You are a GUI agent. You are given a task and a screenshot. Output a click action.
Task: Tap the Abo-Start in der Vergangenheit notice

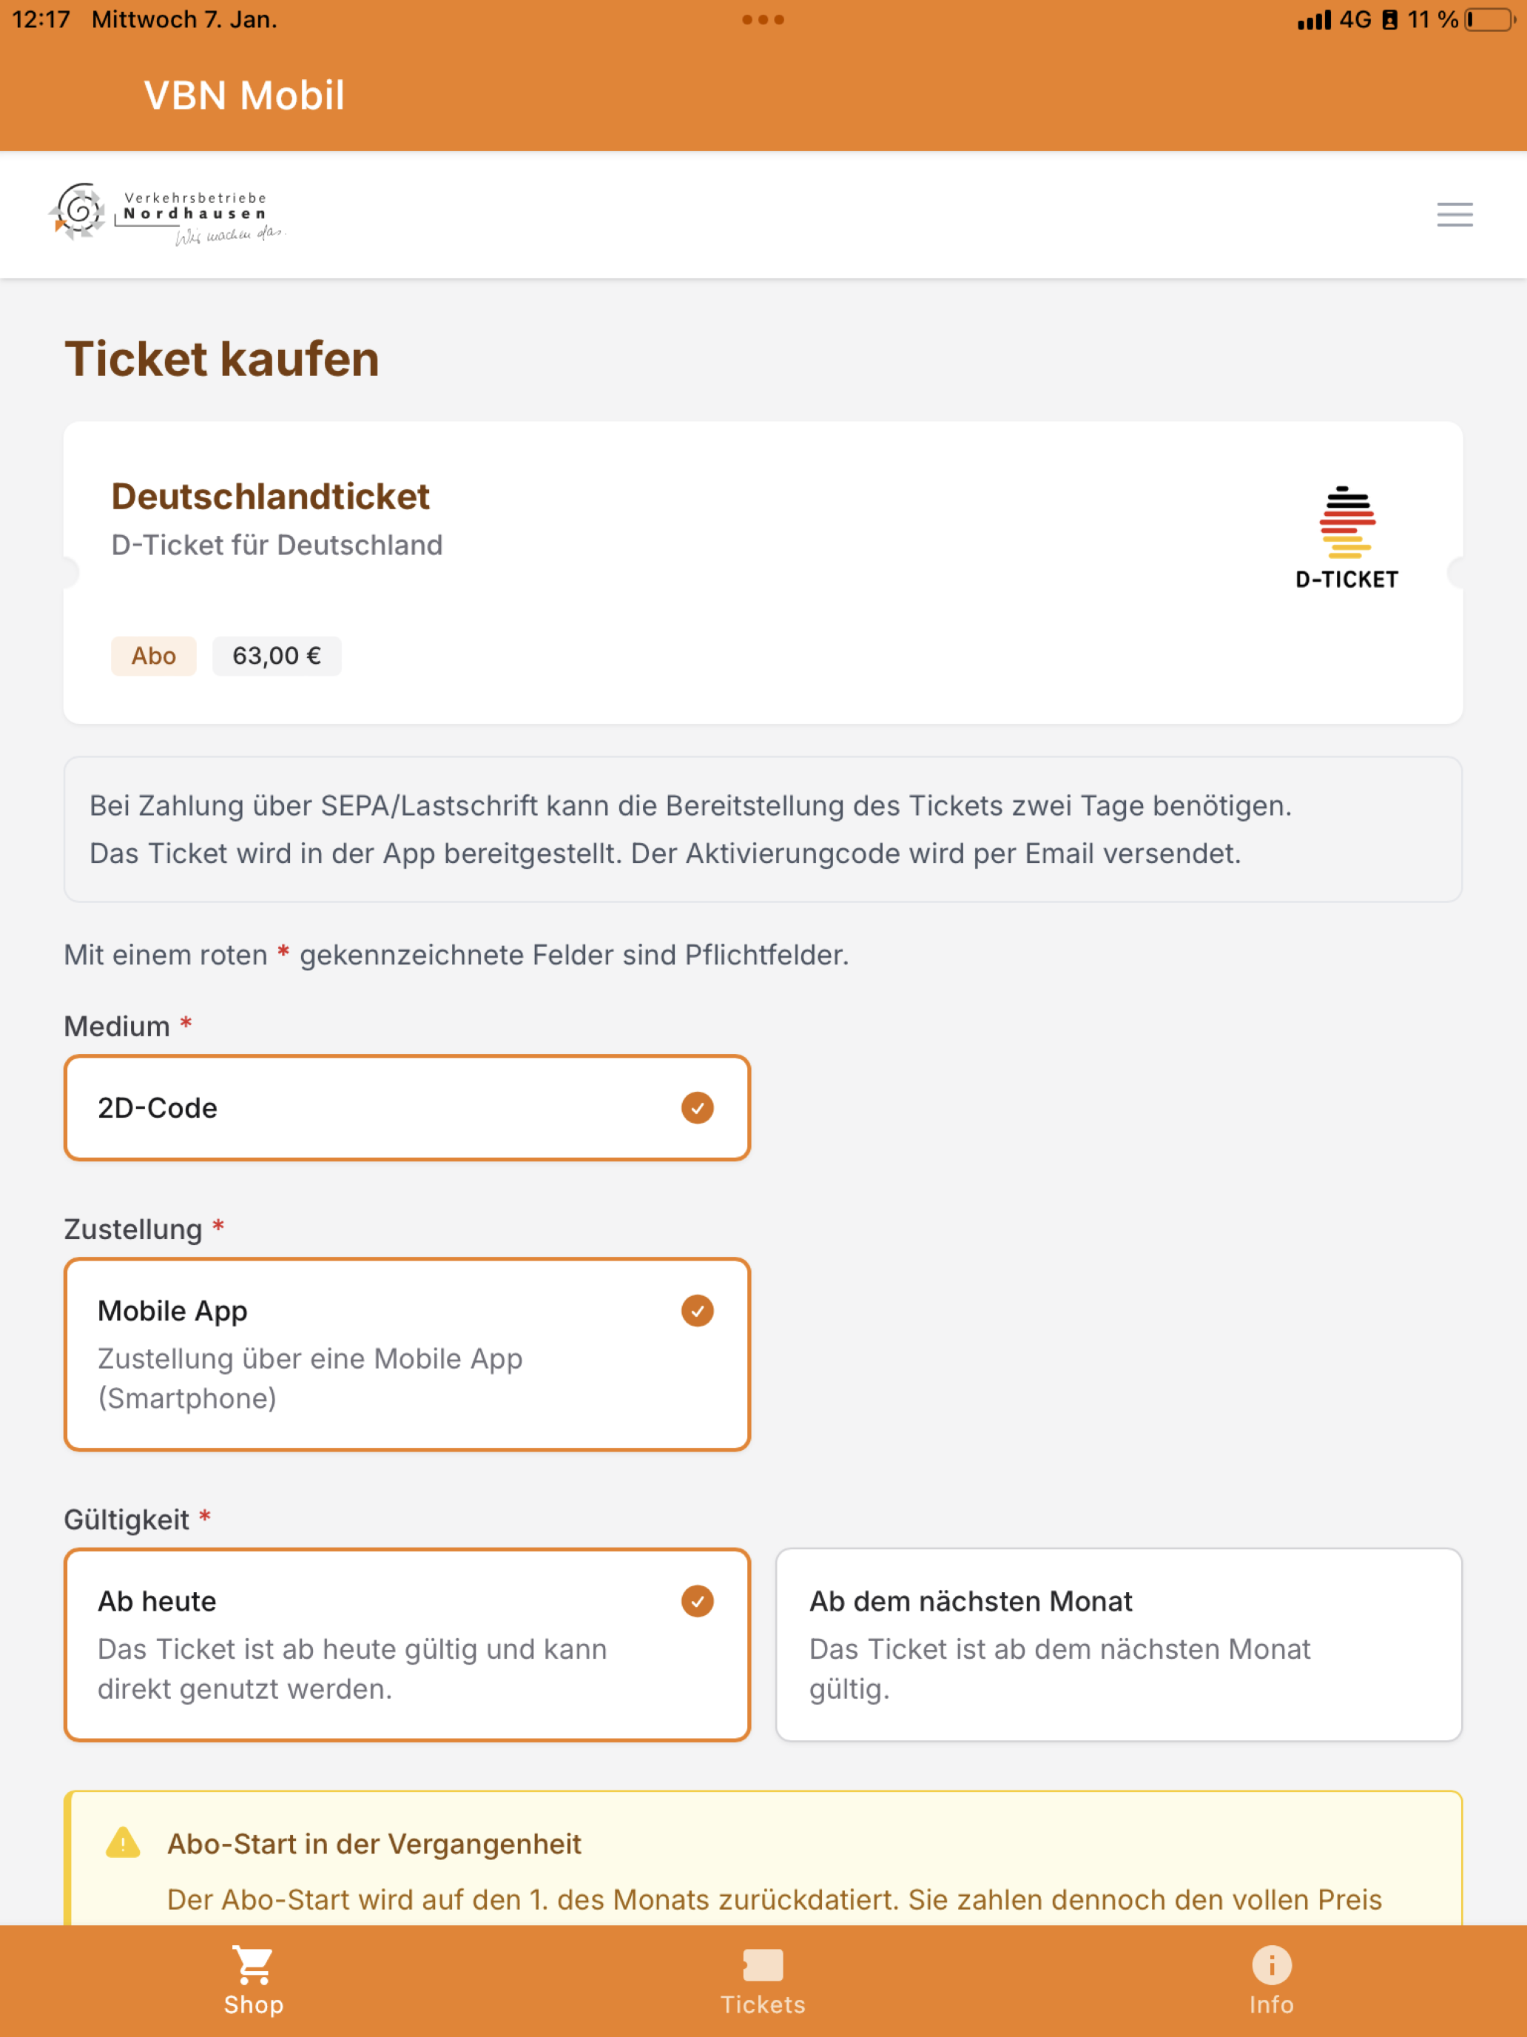pos(763,1859)
